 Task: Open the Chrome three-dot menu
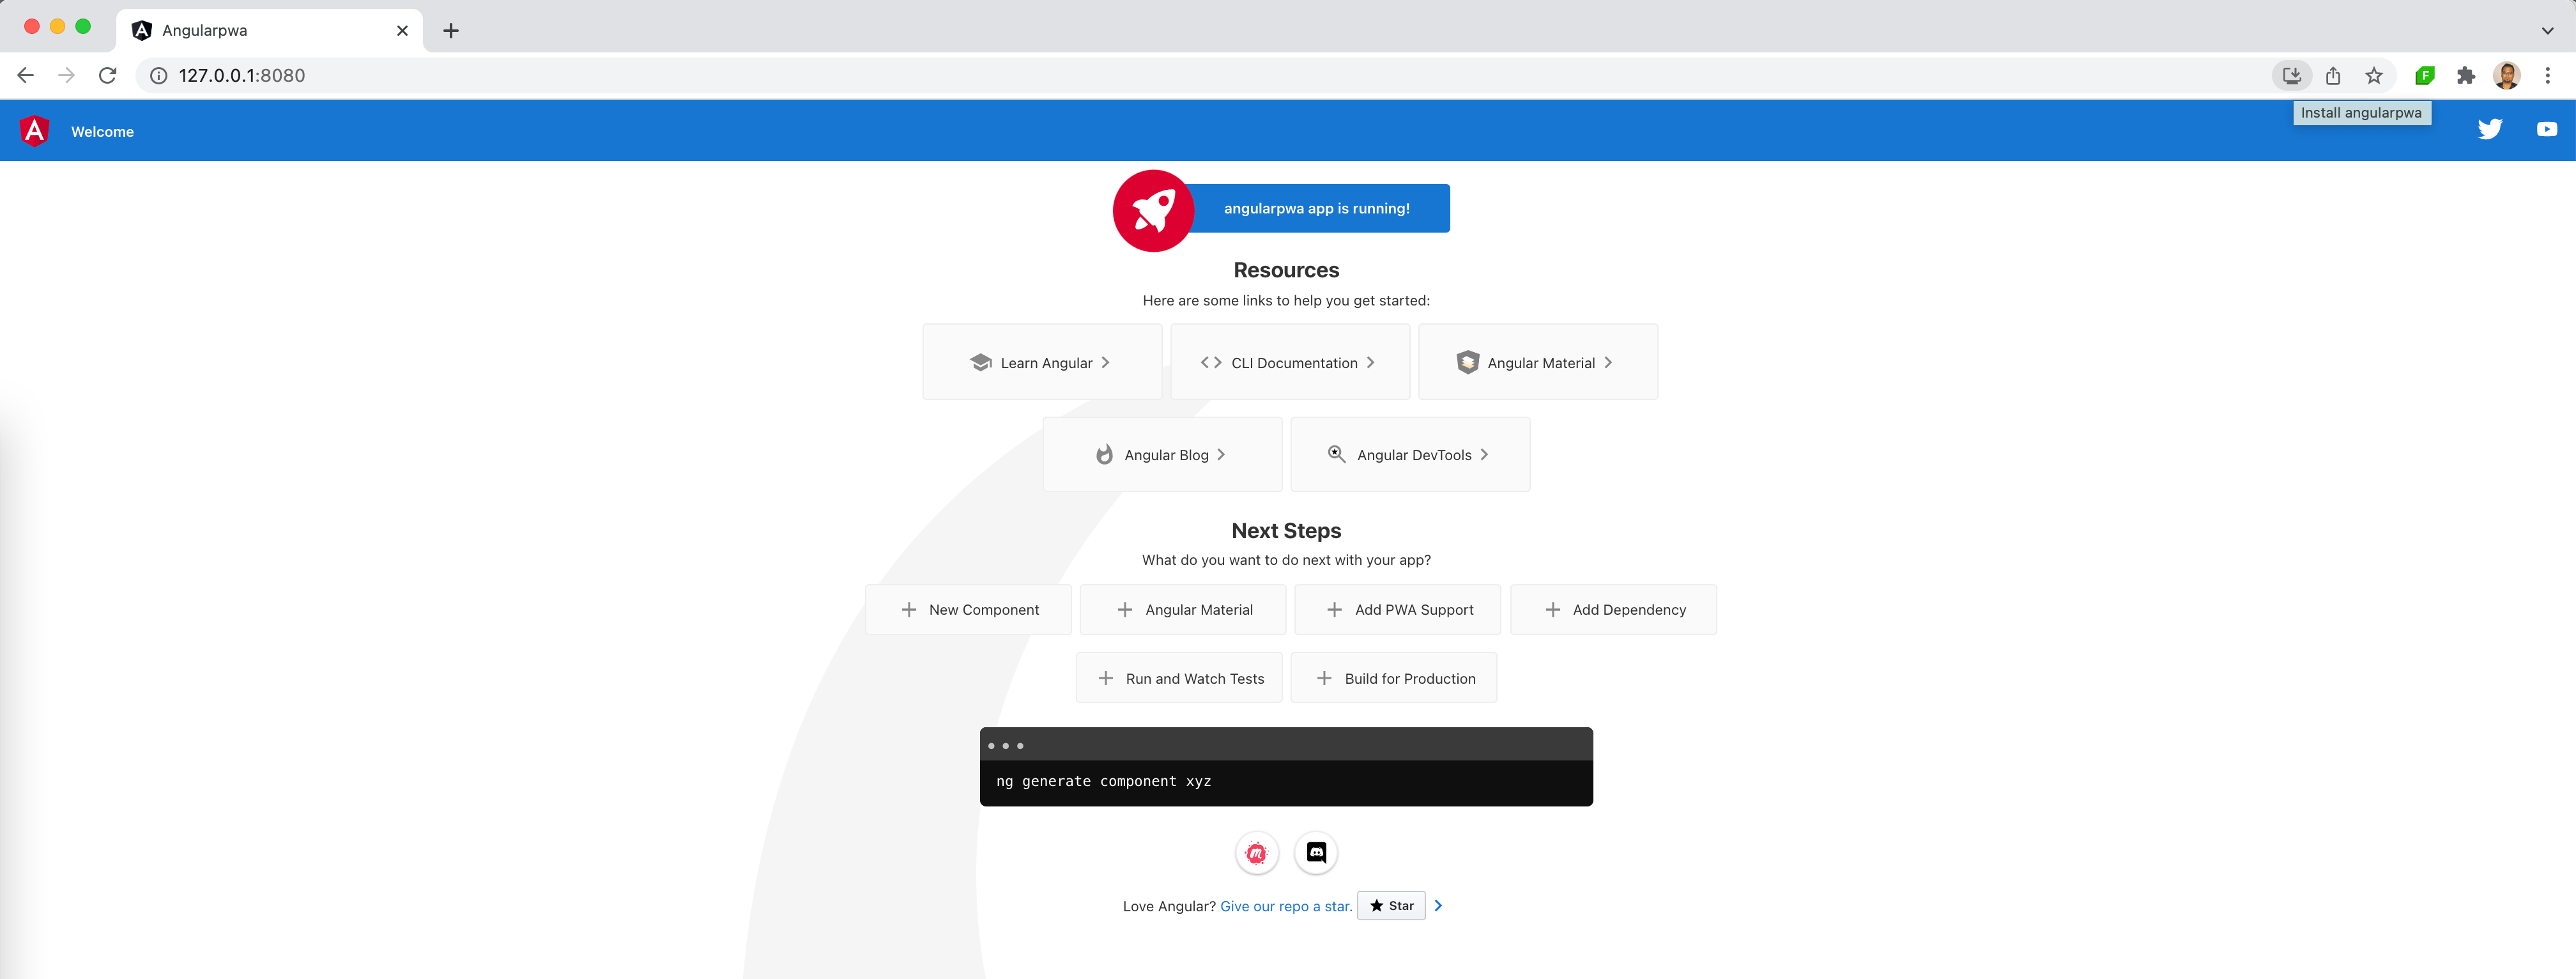2548,75
